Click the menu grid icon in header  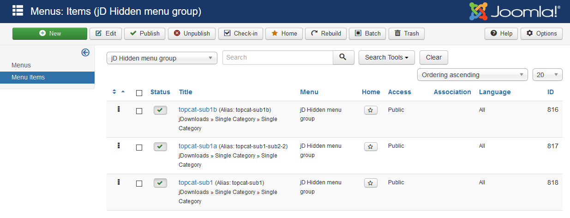pos(18,10)
